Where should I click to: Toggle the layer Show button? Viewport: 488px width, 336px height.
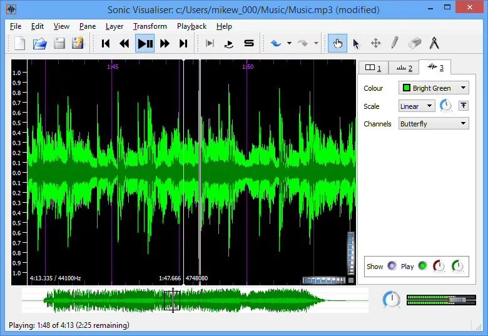pos(392,266)
